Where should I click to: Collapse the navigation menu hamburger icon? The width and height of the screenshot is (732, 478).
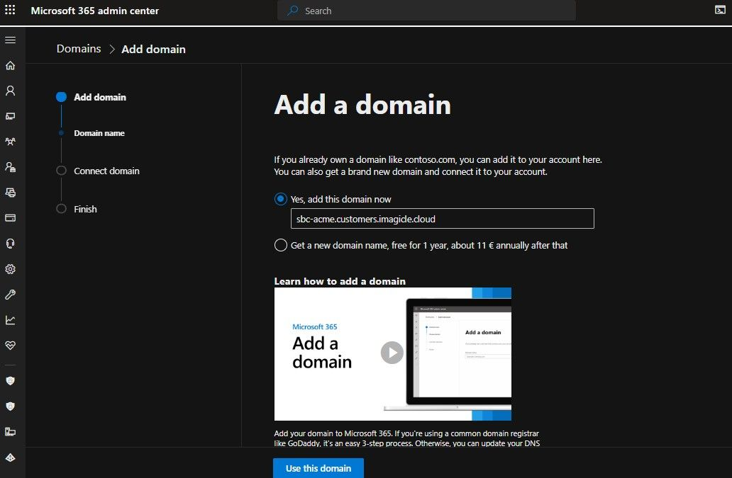[10, 40]
